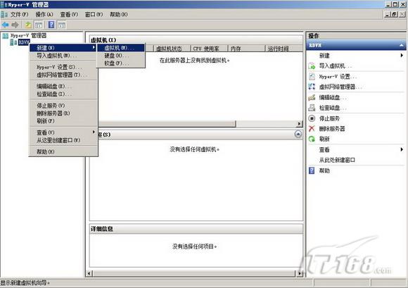
Task: Expand 查看(V) submenu arrow in context menu
Action: 94,132
